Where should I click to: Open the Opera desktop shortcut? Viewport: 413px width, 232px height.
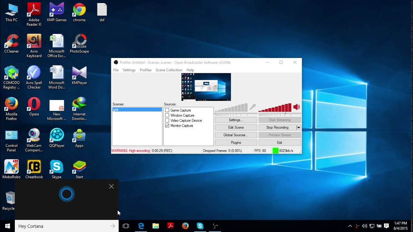click(34, 106)
